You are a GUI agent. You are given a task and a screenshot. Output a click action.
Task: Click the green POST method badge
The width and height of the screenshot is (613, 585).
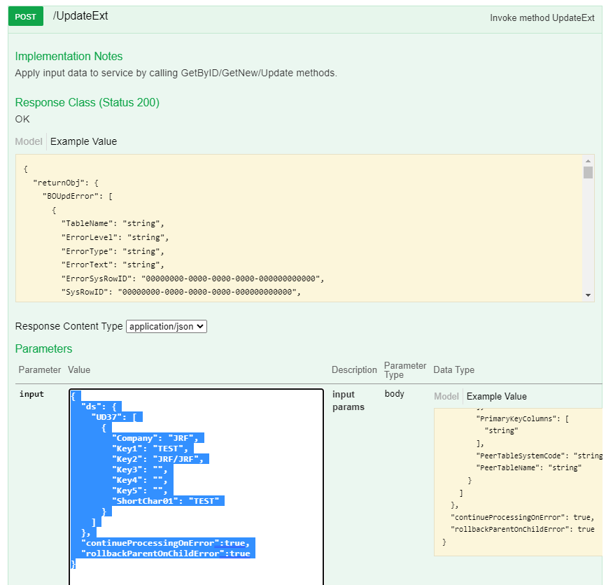25,15
